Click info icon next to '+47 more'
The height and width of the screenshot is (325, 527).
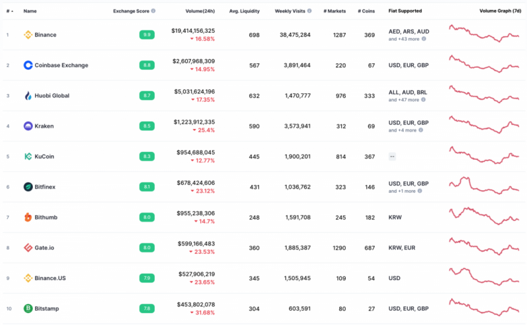[424, 100]
